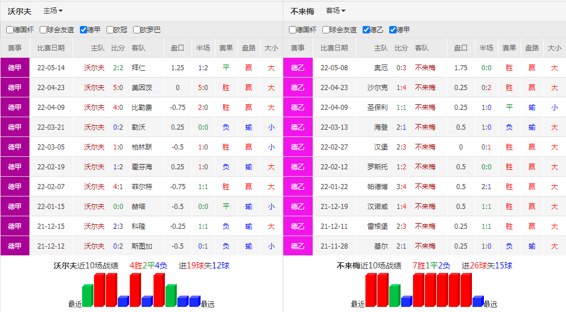
Task: Click green draw bar in 不来梅 chart
Action: (x=395, y=296)
